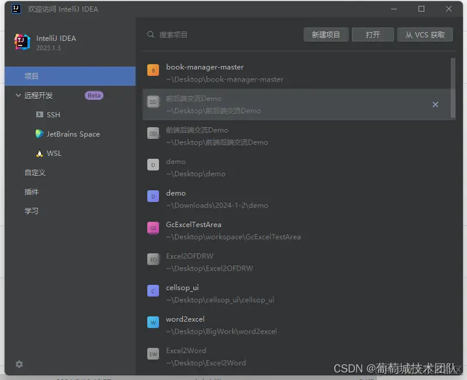Click the project list scrollbar
This screenshot has width=467, height=380.
[453, 88]
